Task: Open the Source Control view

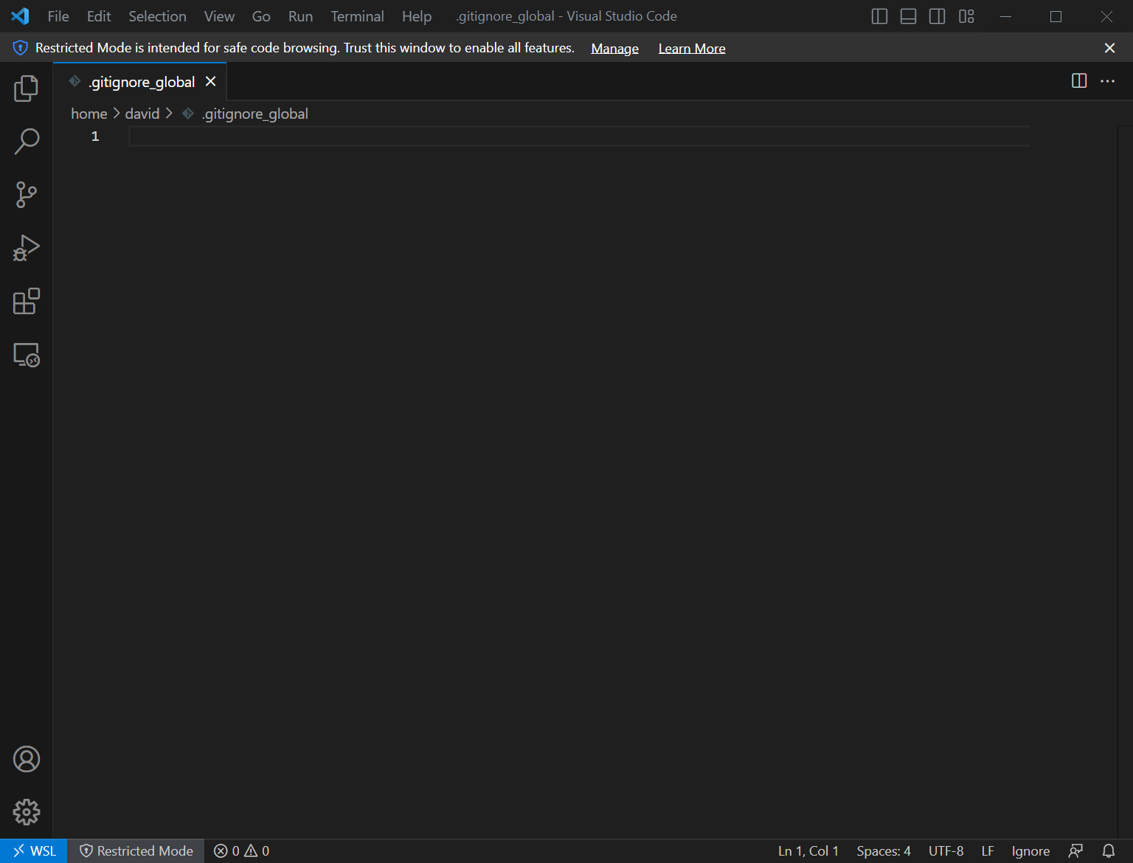Action: pos(27,195)
